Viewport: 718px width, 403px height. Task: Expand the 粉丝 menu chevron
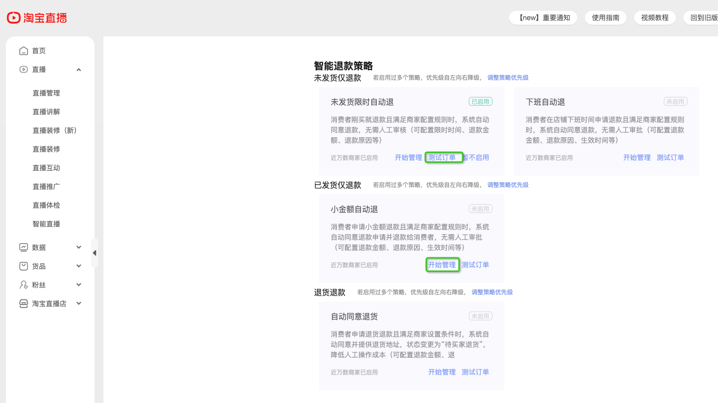tap(79, 285)
